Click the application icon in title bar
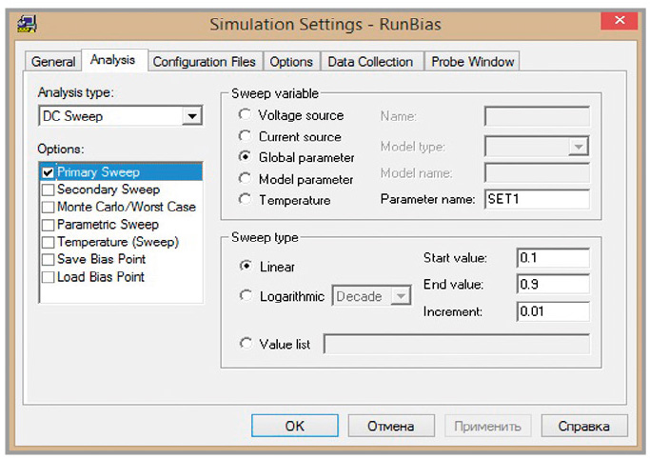 click(30, 23)
